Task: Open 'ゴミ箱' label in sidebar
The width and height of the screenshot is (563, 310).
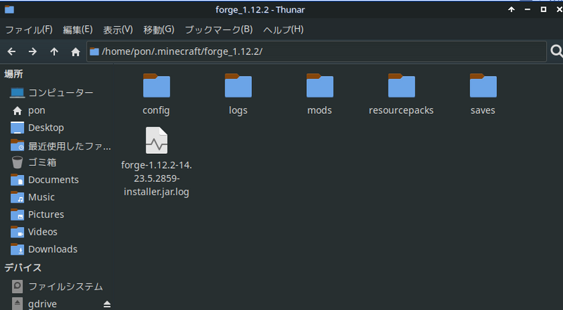Action: 42,162
